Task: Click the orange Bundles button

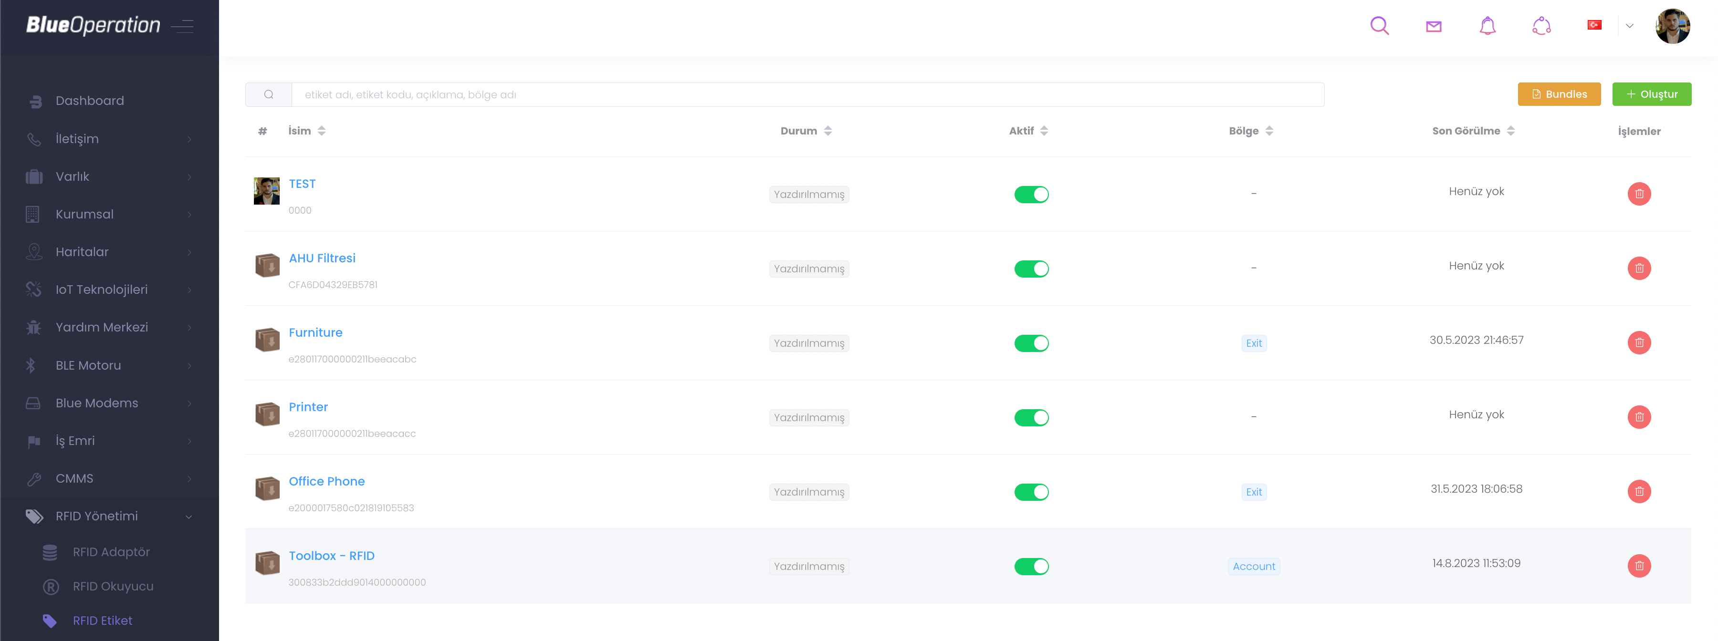Action: tap(1559, 94)
